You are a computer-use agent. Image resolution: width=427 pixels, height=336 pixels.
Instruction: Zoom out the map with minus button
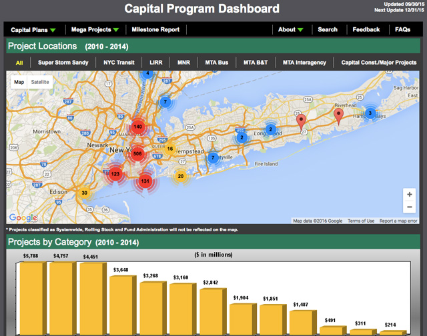click(409, 207)
